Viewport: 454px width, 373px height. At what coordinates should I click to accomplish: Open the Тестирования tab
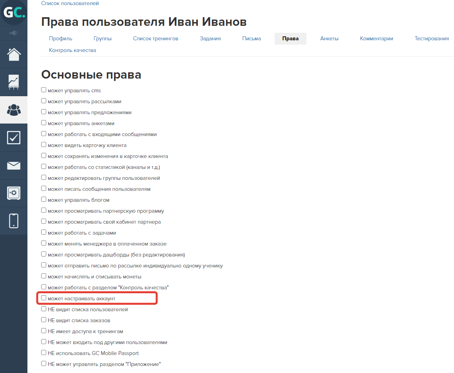coord(431,38)
